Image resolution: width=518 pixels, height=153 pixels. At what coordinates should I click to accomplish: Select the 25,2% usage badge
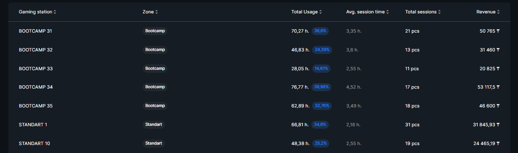coord(321,143)
